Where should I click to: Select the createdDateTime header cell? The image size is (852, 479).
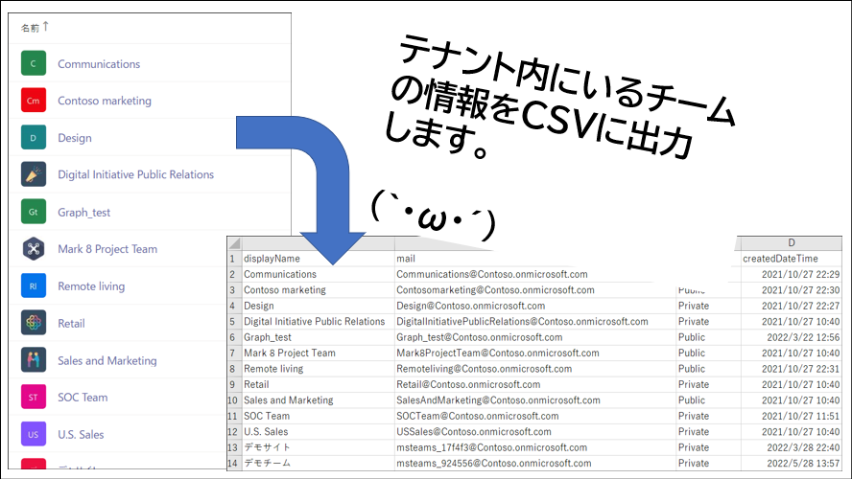click(792, 259)
